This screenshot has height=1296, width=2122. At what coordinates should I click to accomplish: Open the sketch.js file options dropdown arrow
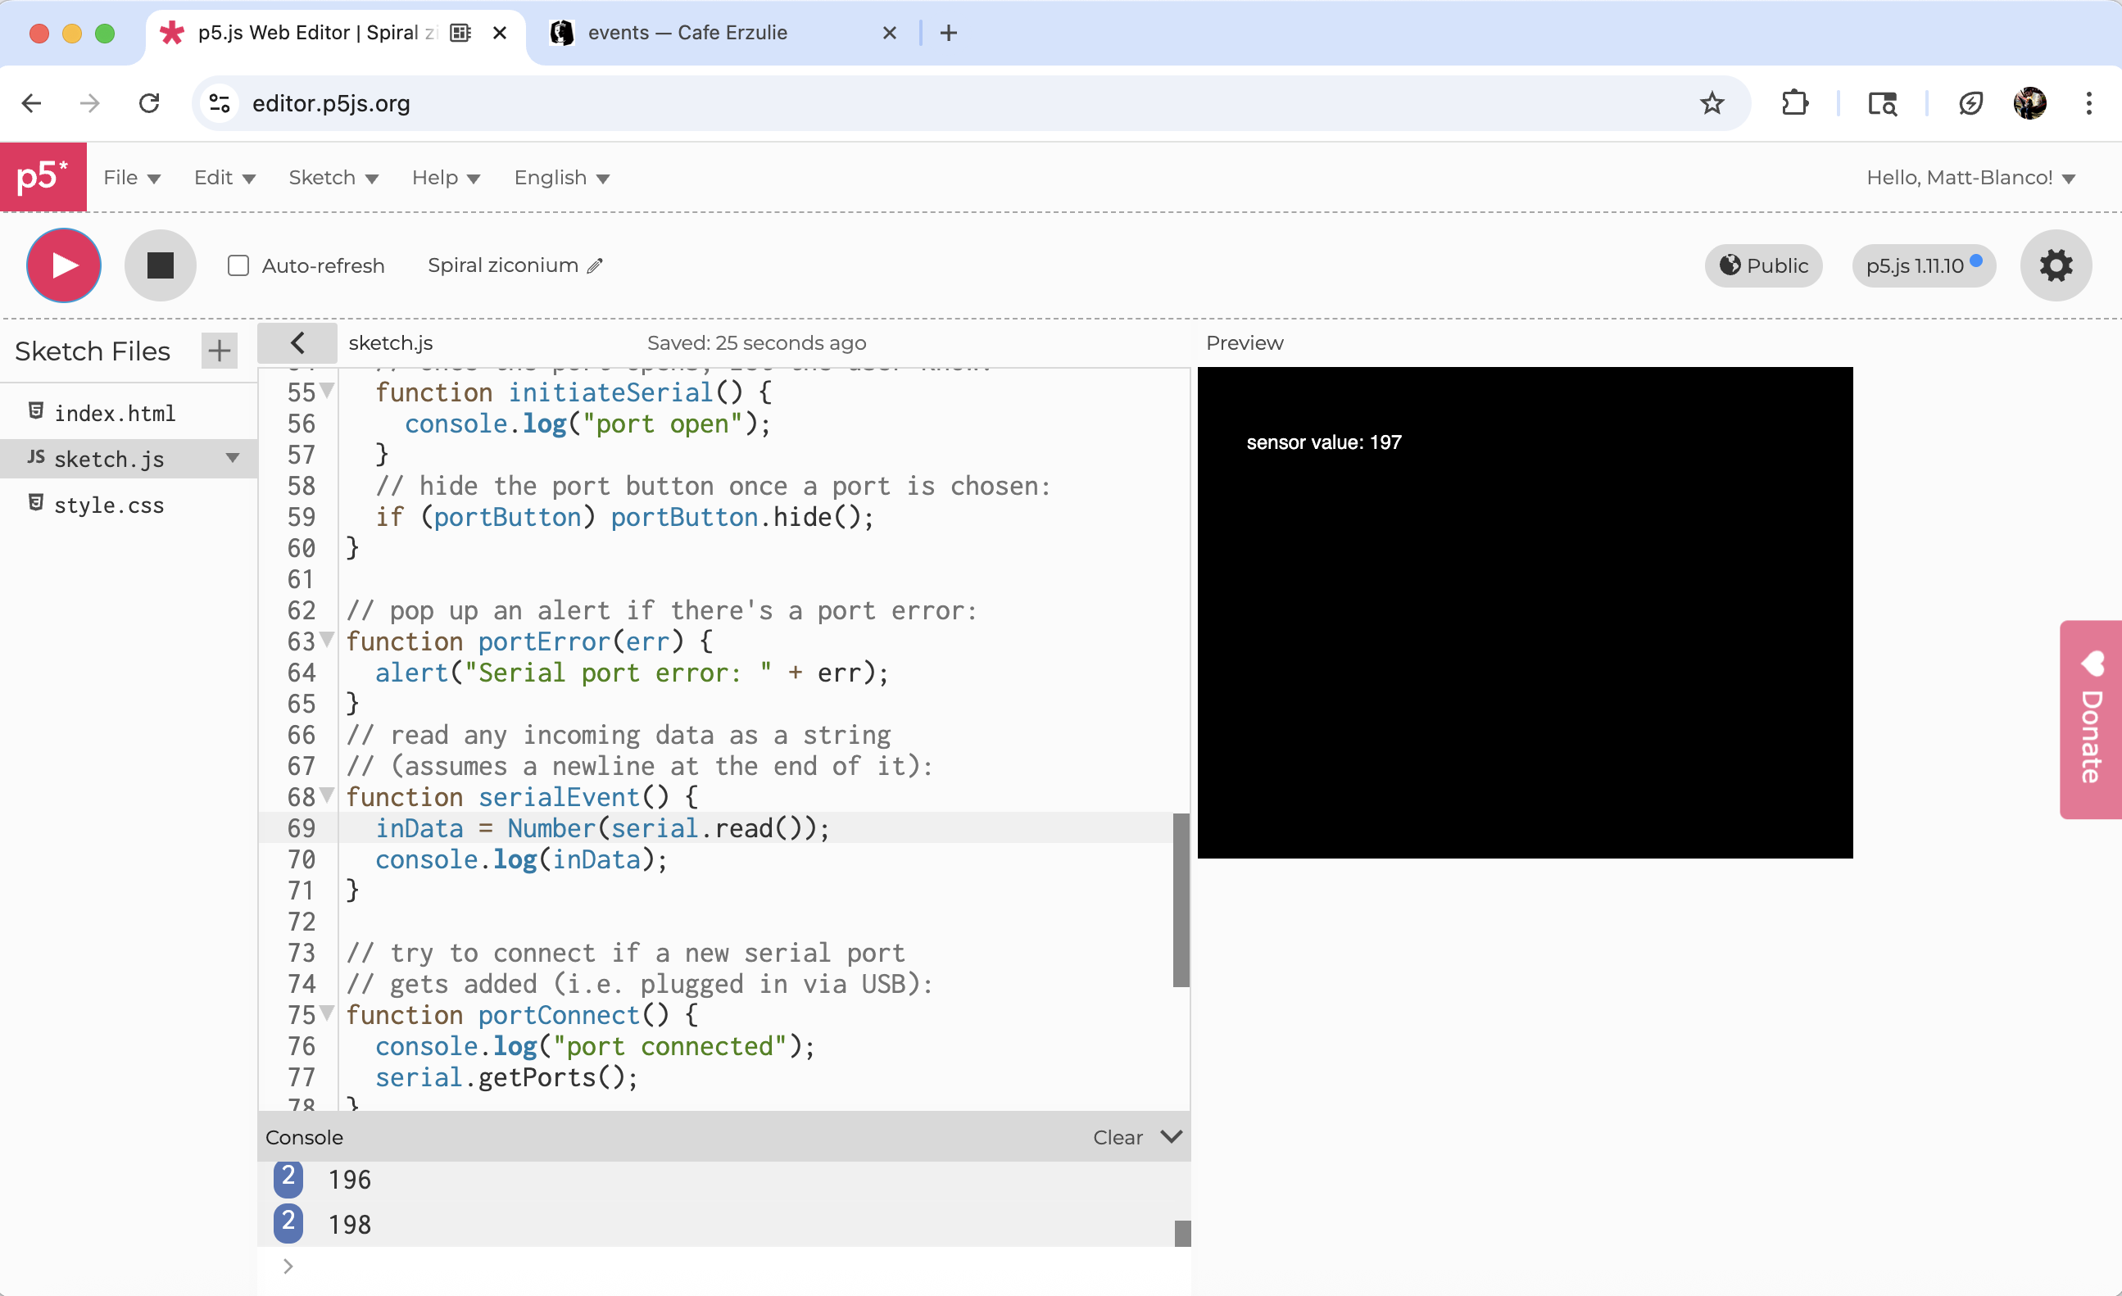pos(233,458)
